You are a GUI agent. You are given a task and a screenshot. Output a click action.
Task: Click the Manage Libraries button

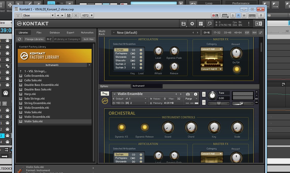[x=34, y=39]
